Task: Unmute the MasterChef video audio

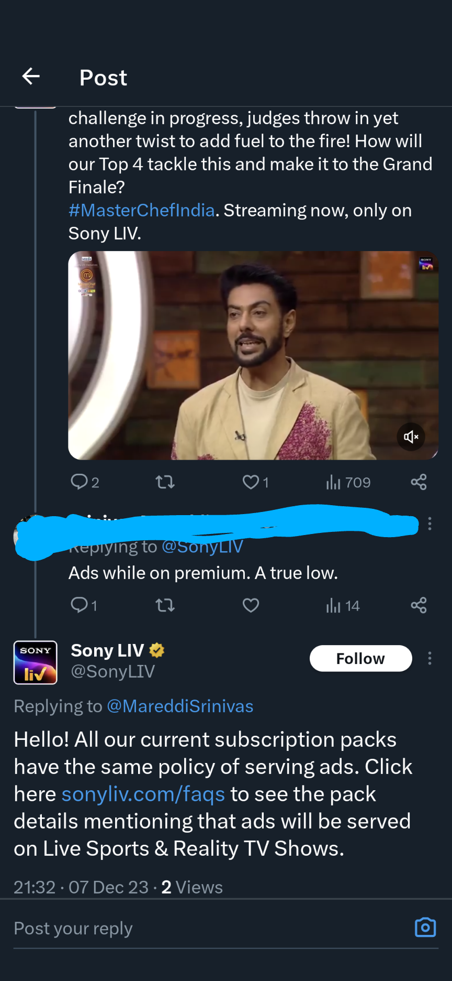Action: coord(411,437)
